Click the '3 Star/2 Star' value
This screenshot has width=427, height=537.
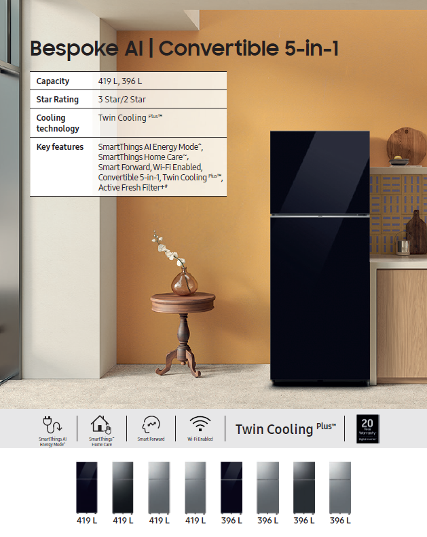[x=122, y=99]
